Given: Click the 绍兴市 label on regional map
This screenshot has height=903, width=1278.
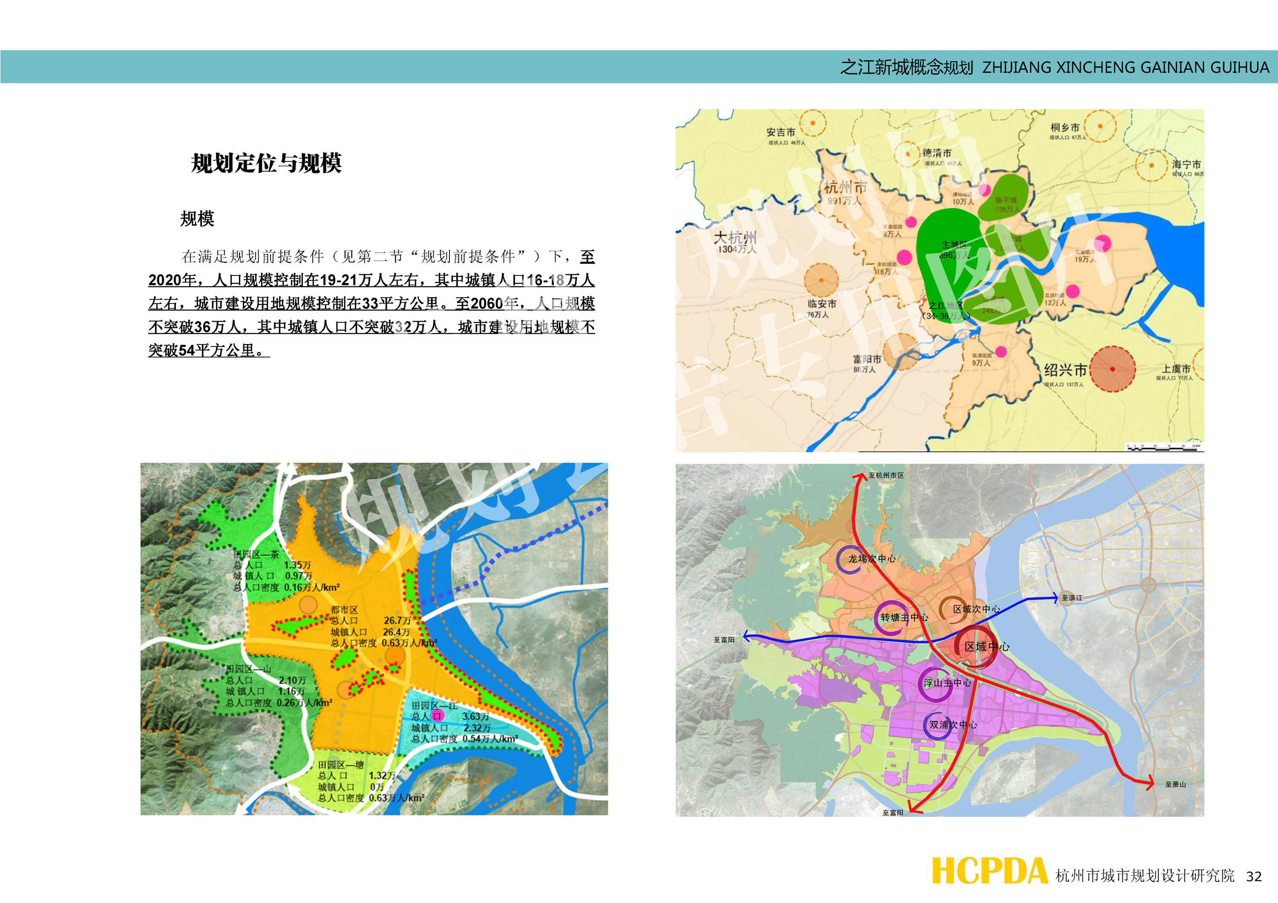Looking at the screenshot, I should pyautogui.click(x=1065, y=370).
